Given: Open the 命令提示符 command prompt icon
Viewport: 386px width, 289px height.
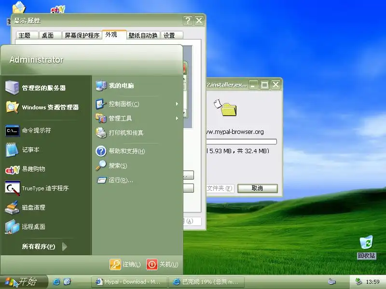Looking at the screenshot, I should click(12, 130).
